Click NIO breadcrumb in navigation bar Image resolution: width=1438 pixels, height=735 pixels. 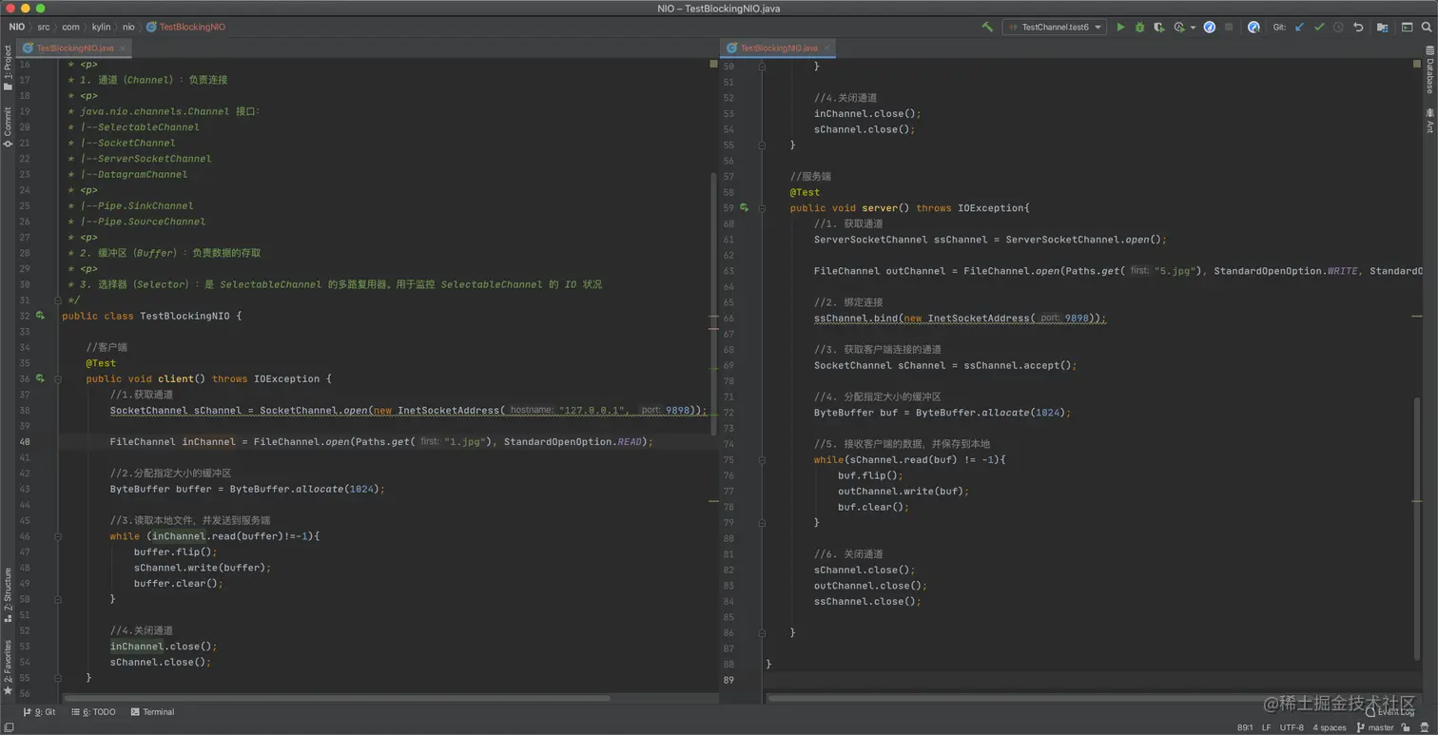click(x=16, y=28)
